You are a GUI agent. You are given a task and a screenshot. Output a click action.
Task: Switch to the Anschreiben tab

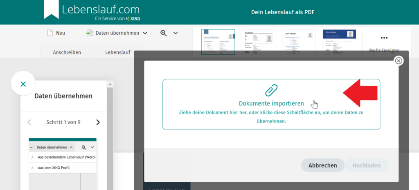(x=67, y=52)
